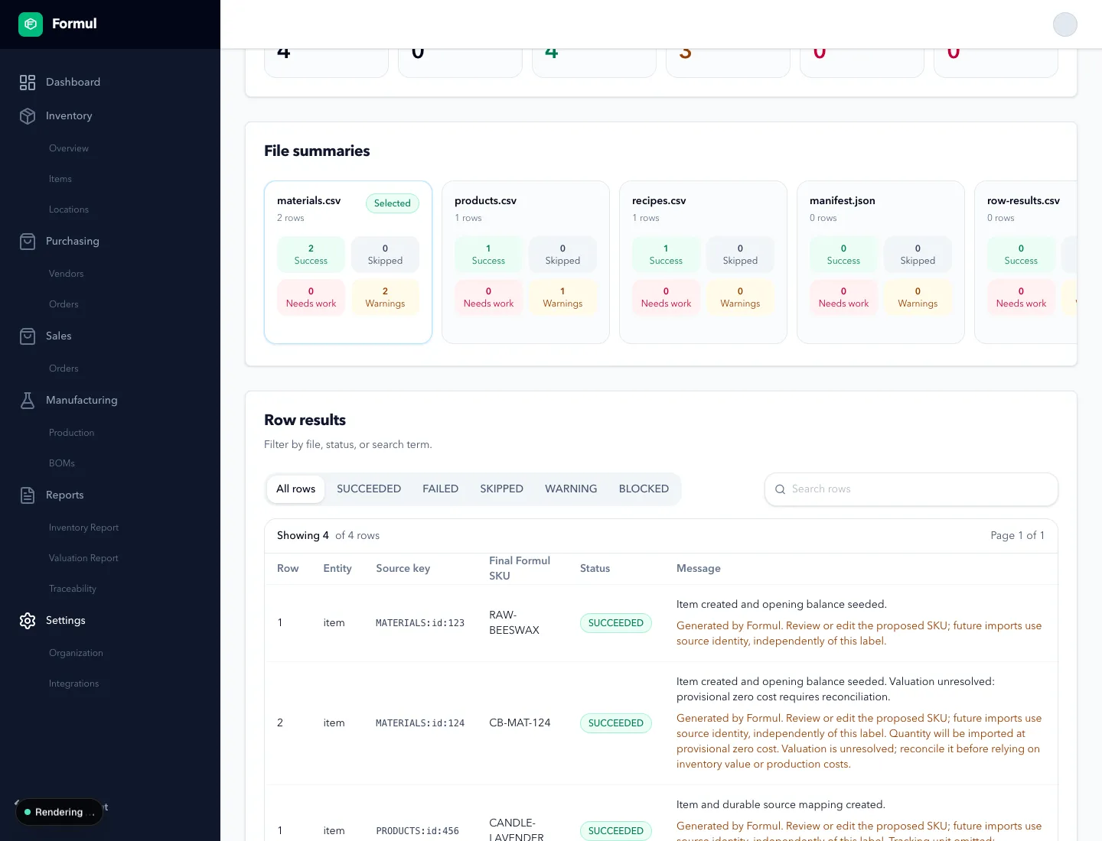Click the Sales bag icon

click(x=28, y=336)
